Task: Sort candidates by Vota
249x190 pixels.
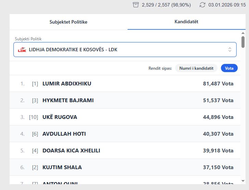Action: point(229,68)
